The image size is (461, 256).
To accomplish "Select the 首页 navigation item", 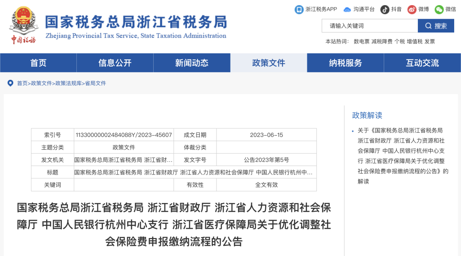I will (38, 63).
